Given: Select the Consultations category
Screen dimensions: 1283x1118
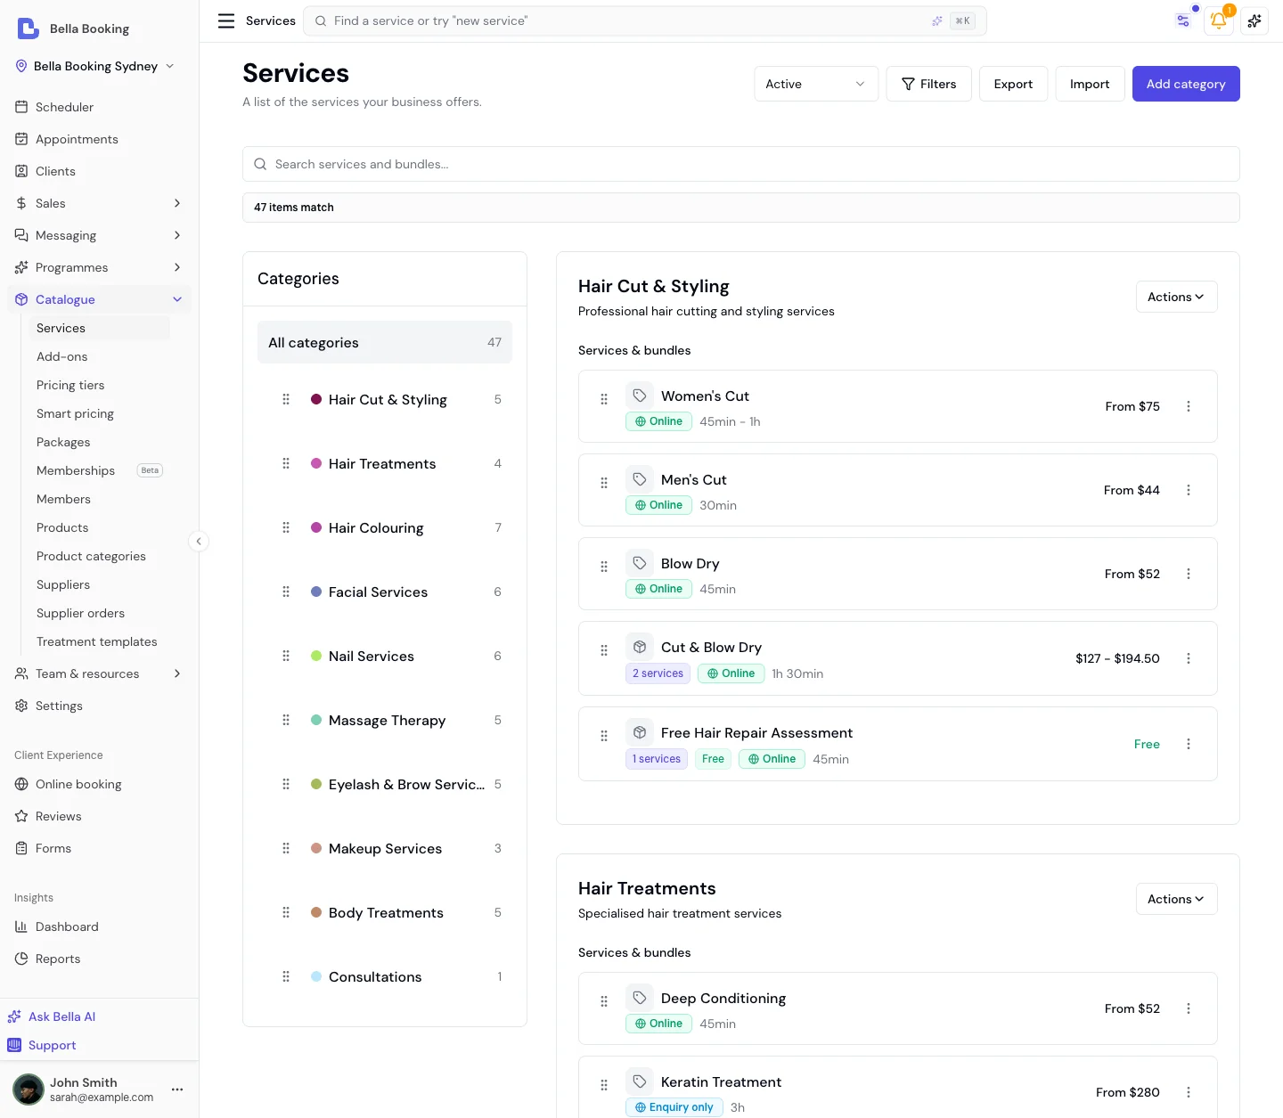Looking at the screenshot, I should [x=385, y=976].
